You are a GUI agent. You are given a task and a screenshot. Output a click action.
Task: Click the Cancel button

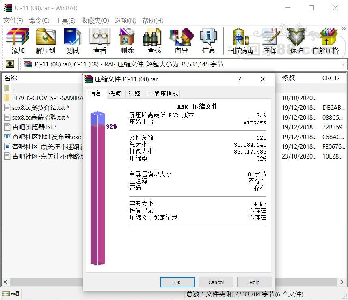[216, 282]
